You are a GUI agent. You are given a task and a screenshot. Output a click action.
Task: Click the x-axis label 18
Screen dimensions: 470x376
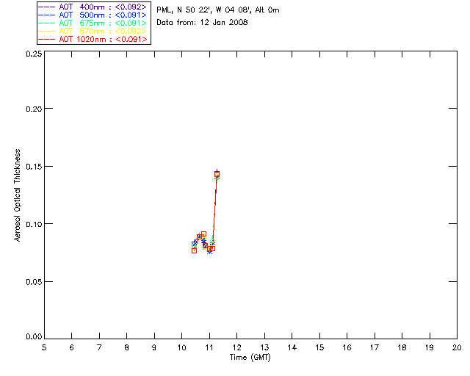coord(402,347)
